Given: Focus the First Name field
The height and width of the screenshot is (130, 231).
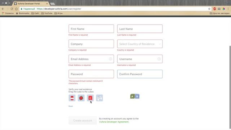Looking at the screenshot, I should click(91, 29).
